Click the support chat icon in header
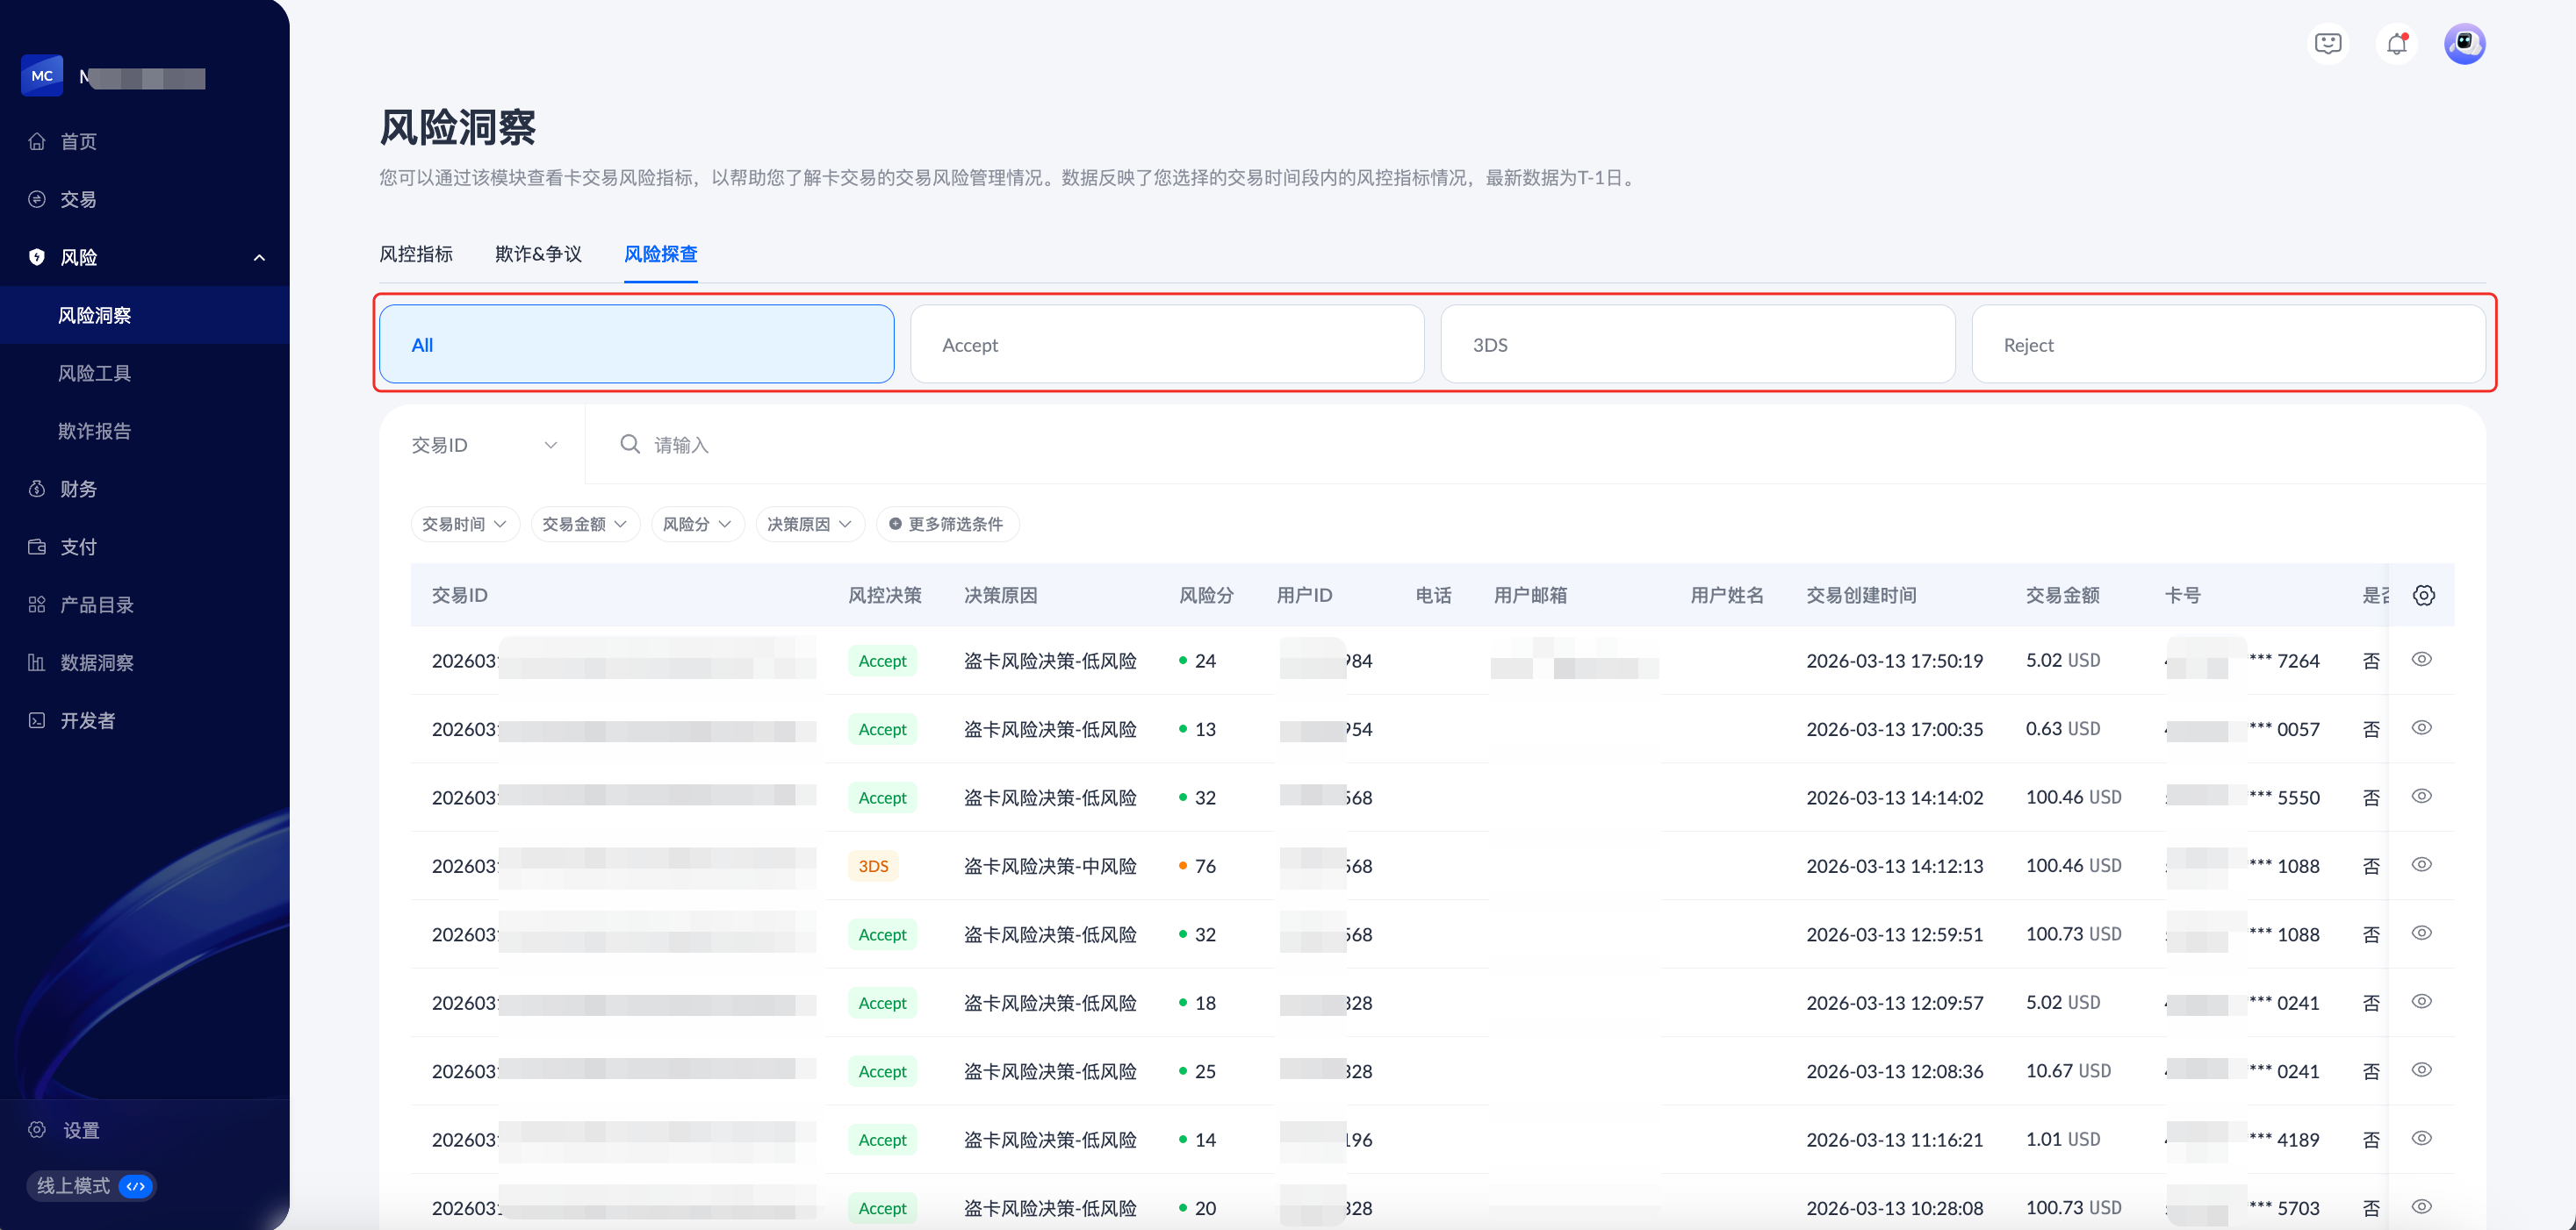This screenshot has width=2576, height=1230. (x=2328, y=44)
